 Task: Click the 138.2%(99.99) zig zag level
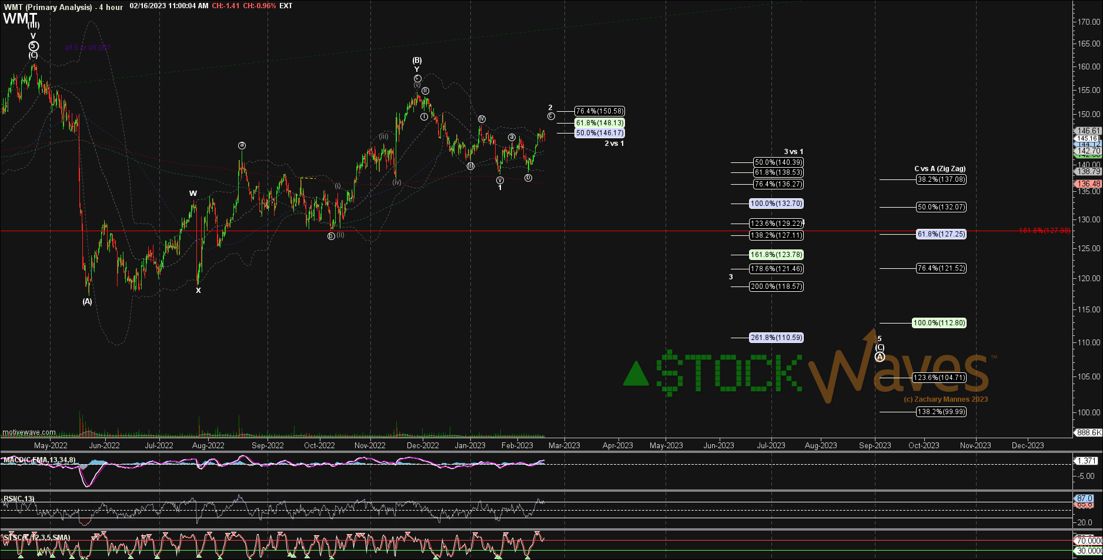(941, 412)
